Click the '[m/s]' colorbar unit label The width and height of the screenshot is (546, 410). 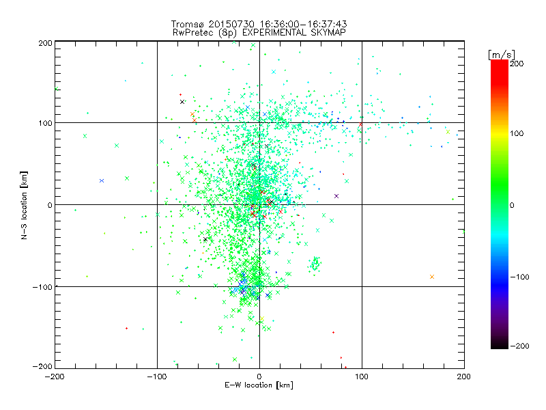pyautogui.click(x=502, y=55)
